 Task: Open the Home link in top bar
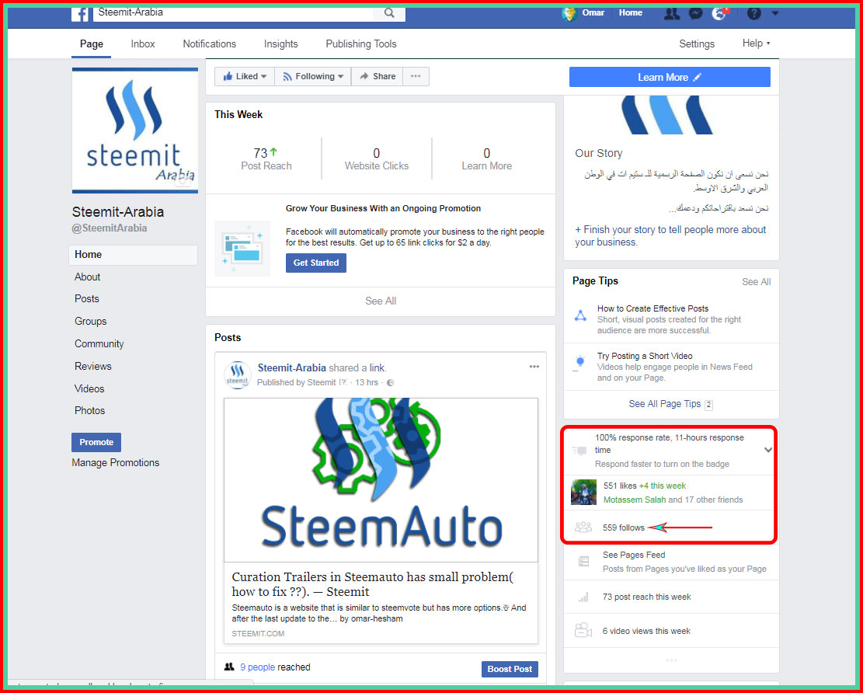point(630,12)
